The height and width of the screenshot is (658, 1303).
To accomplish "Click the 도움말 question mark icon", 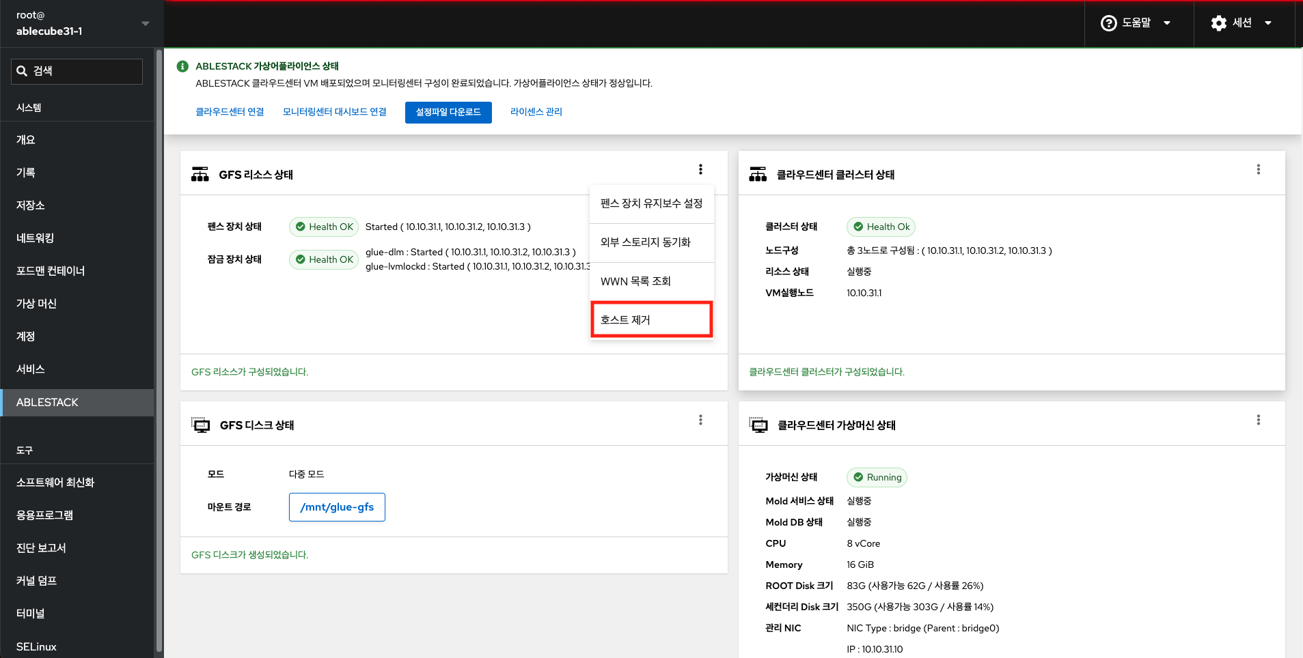I will 1108,23.
